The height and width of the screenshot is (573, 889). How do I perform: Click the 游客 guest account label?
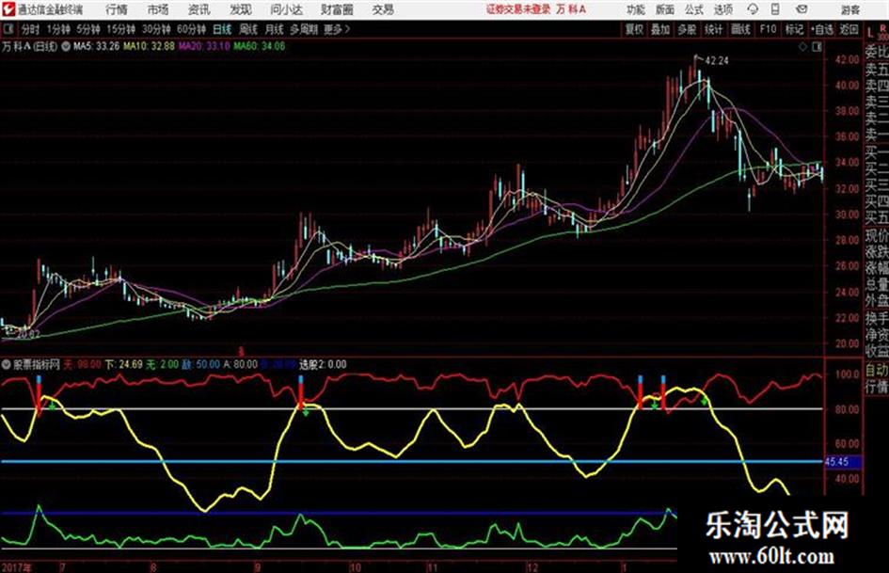coord(849,9)
